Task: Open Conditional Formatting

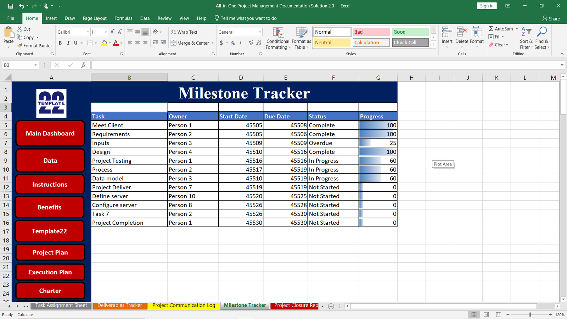Action: [278, 38]
